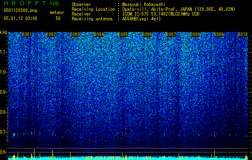The height and width of the screenshot is (160, 252).
Task: Click the kHz axis unit label
Action: tap(4, 32)
